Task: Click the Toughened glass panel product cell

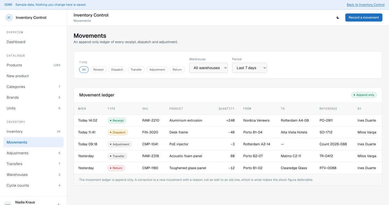Action: 188,168
